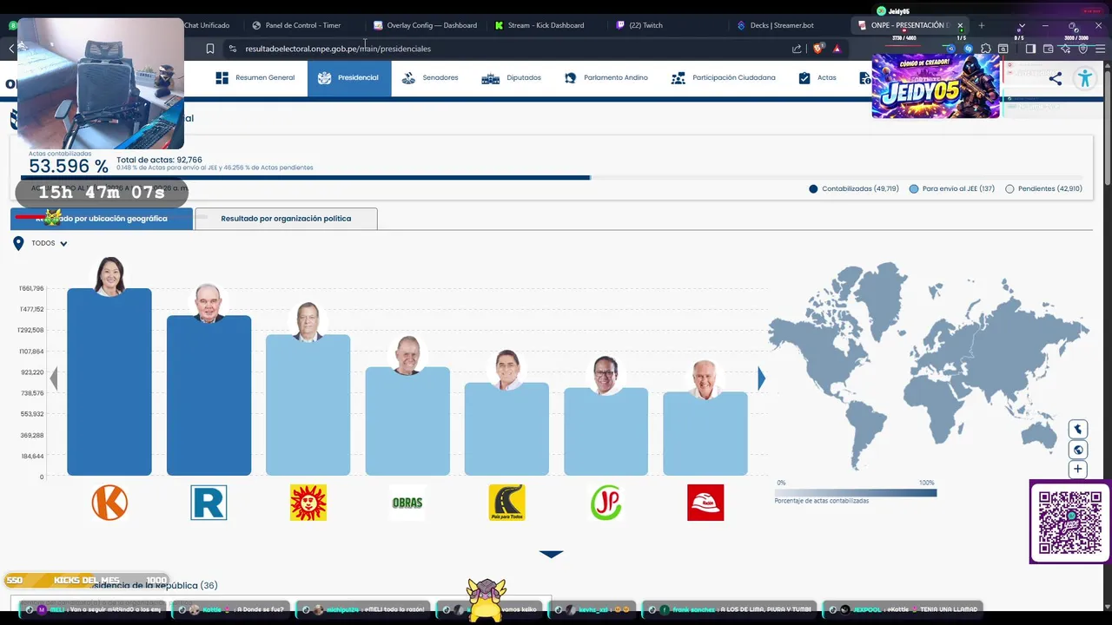This screenshot has width=1112, height=625.
Task: Show the world globe map view
Action: point(1078,450)
